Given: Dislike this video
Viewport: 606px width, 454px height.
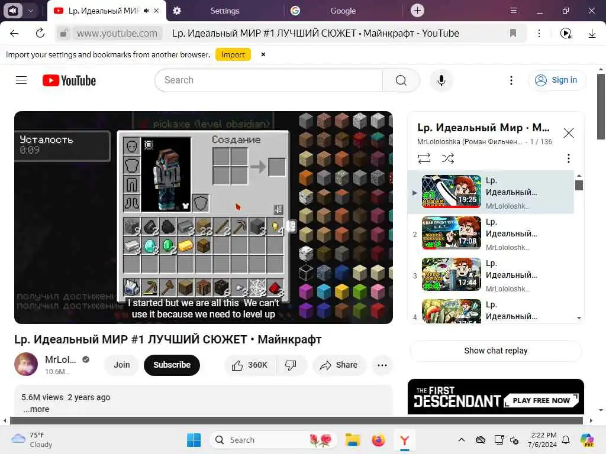Looking at the screenshot, I should coord(291,365).
